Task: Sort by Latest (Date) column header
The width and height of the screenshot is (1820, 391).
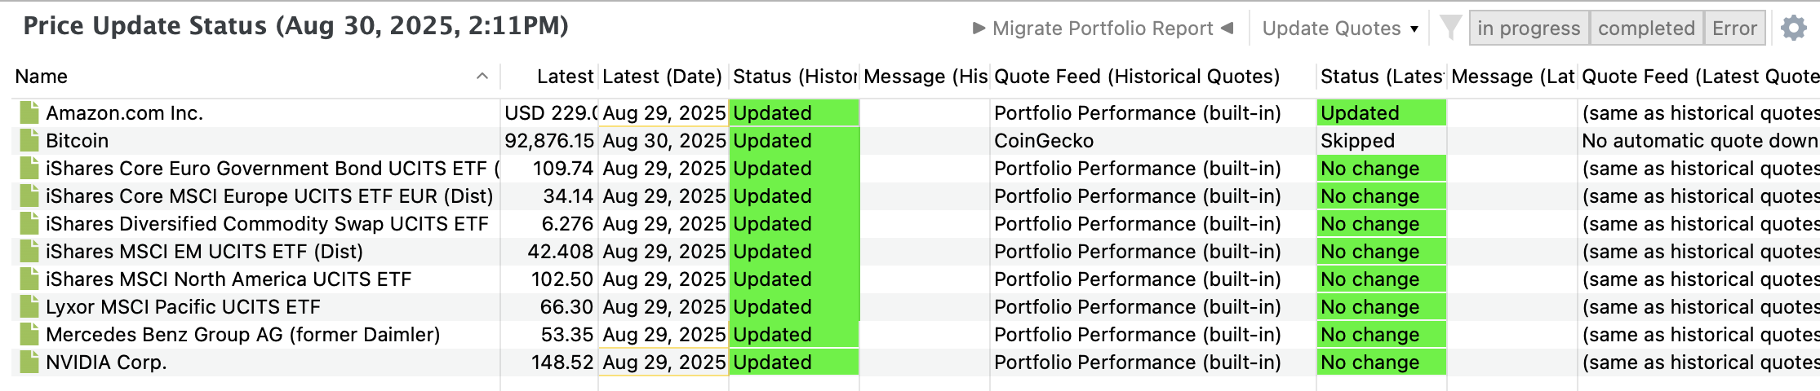Action: pyautogui.click(x=662, y=77)
